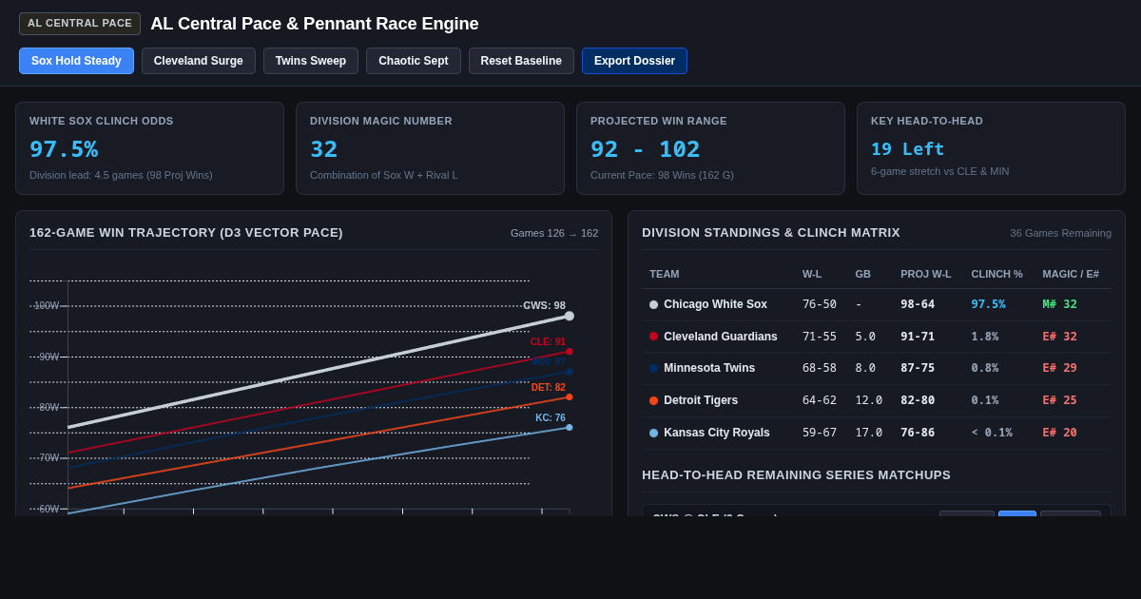Click the 76-50 White Sox record
1141x599 pixels.
coord(820,304)
